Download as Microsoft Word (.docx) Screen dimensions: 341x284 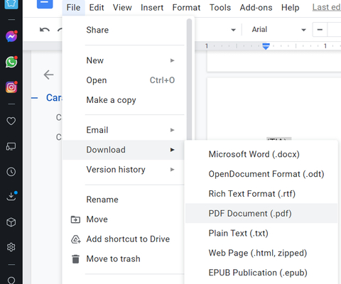click(x=261, y=154)
